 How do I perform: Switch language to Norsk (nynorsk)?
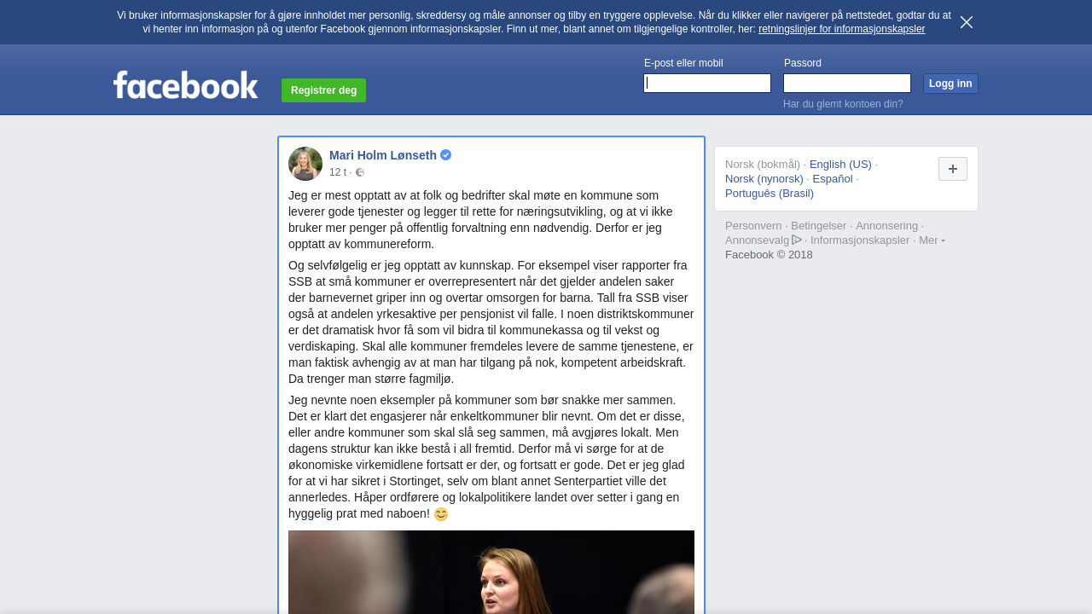tap(764, 179)
